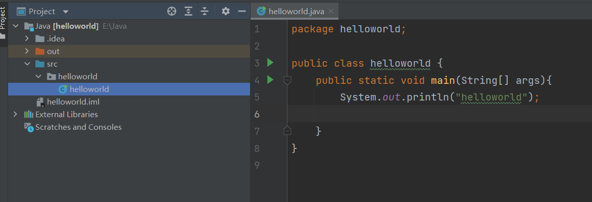Hide the Project panel with minus icon

coord(242,11)
